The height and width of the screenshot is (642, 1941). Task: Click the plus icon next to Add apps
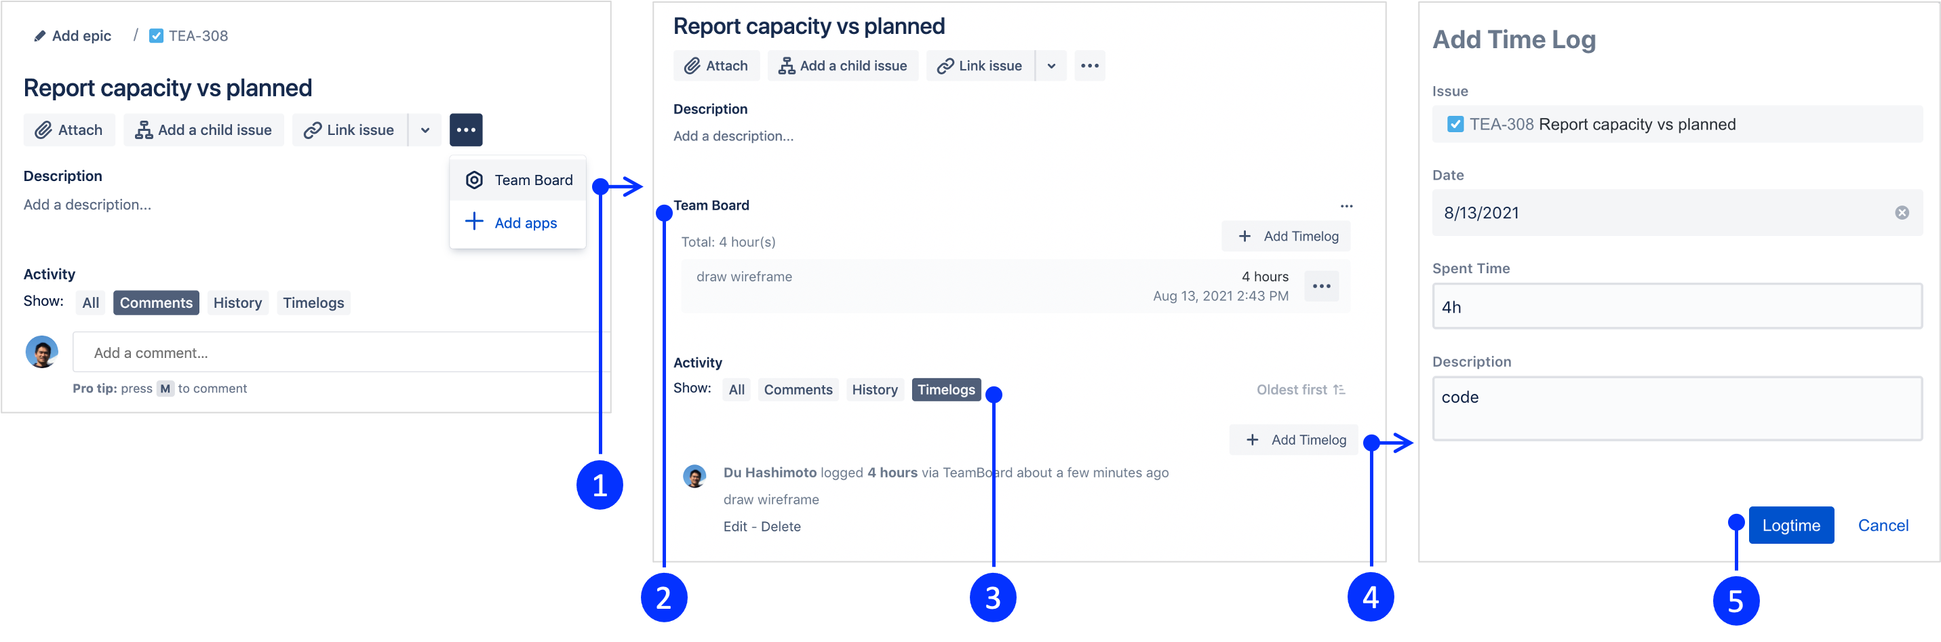474,222
